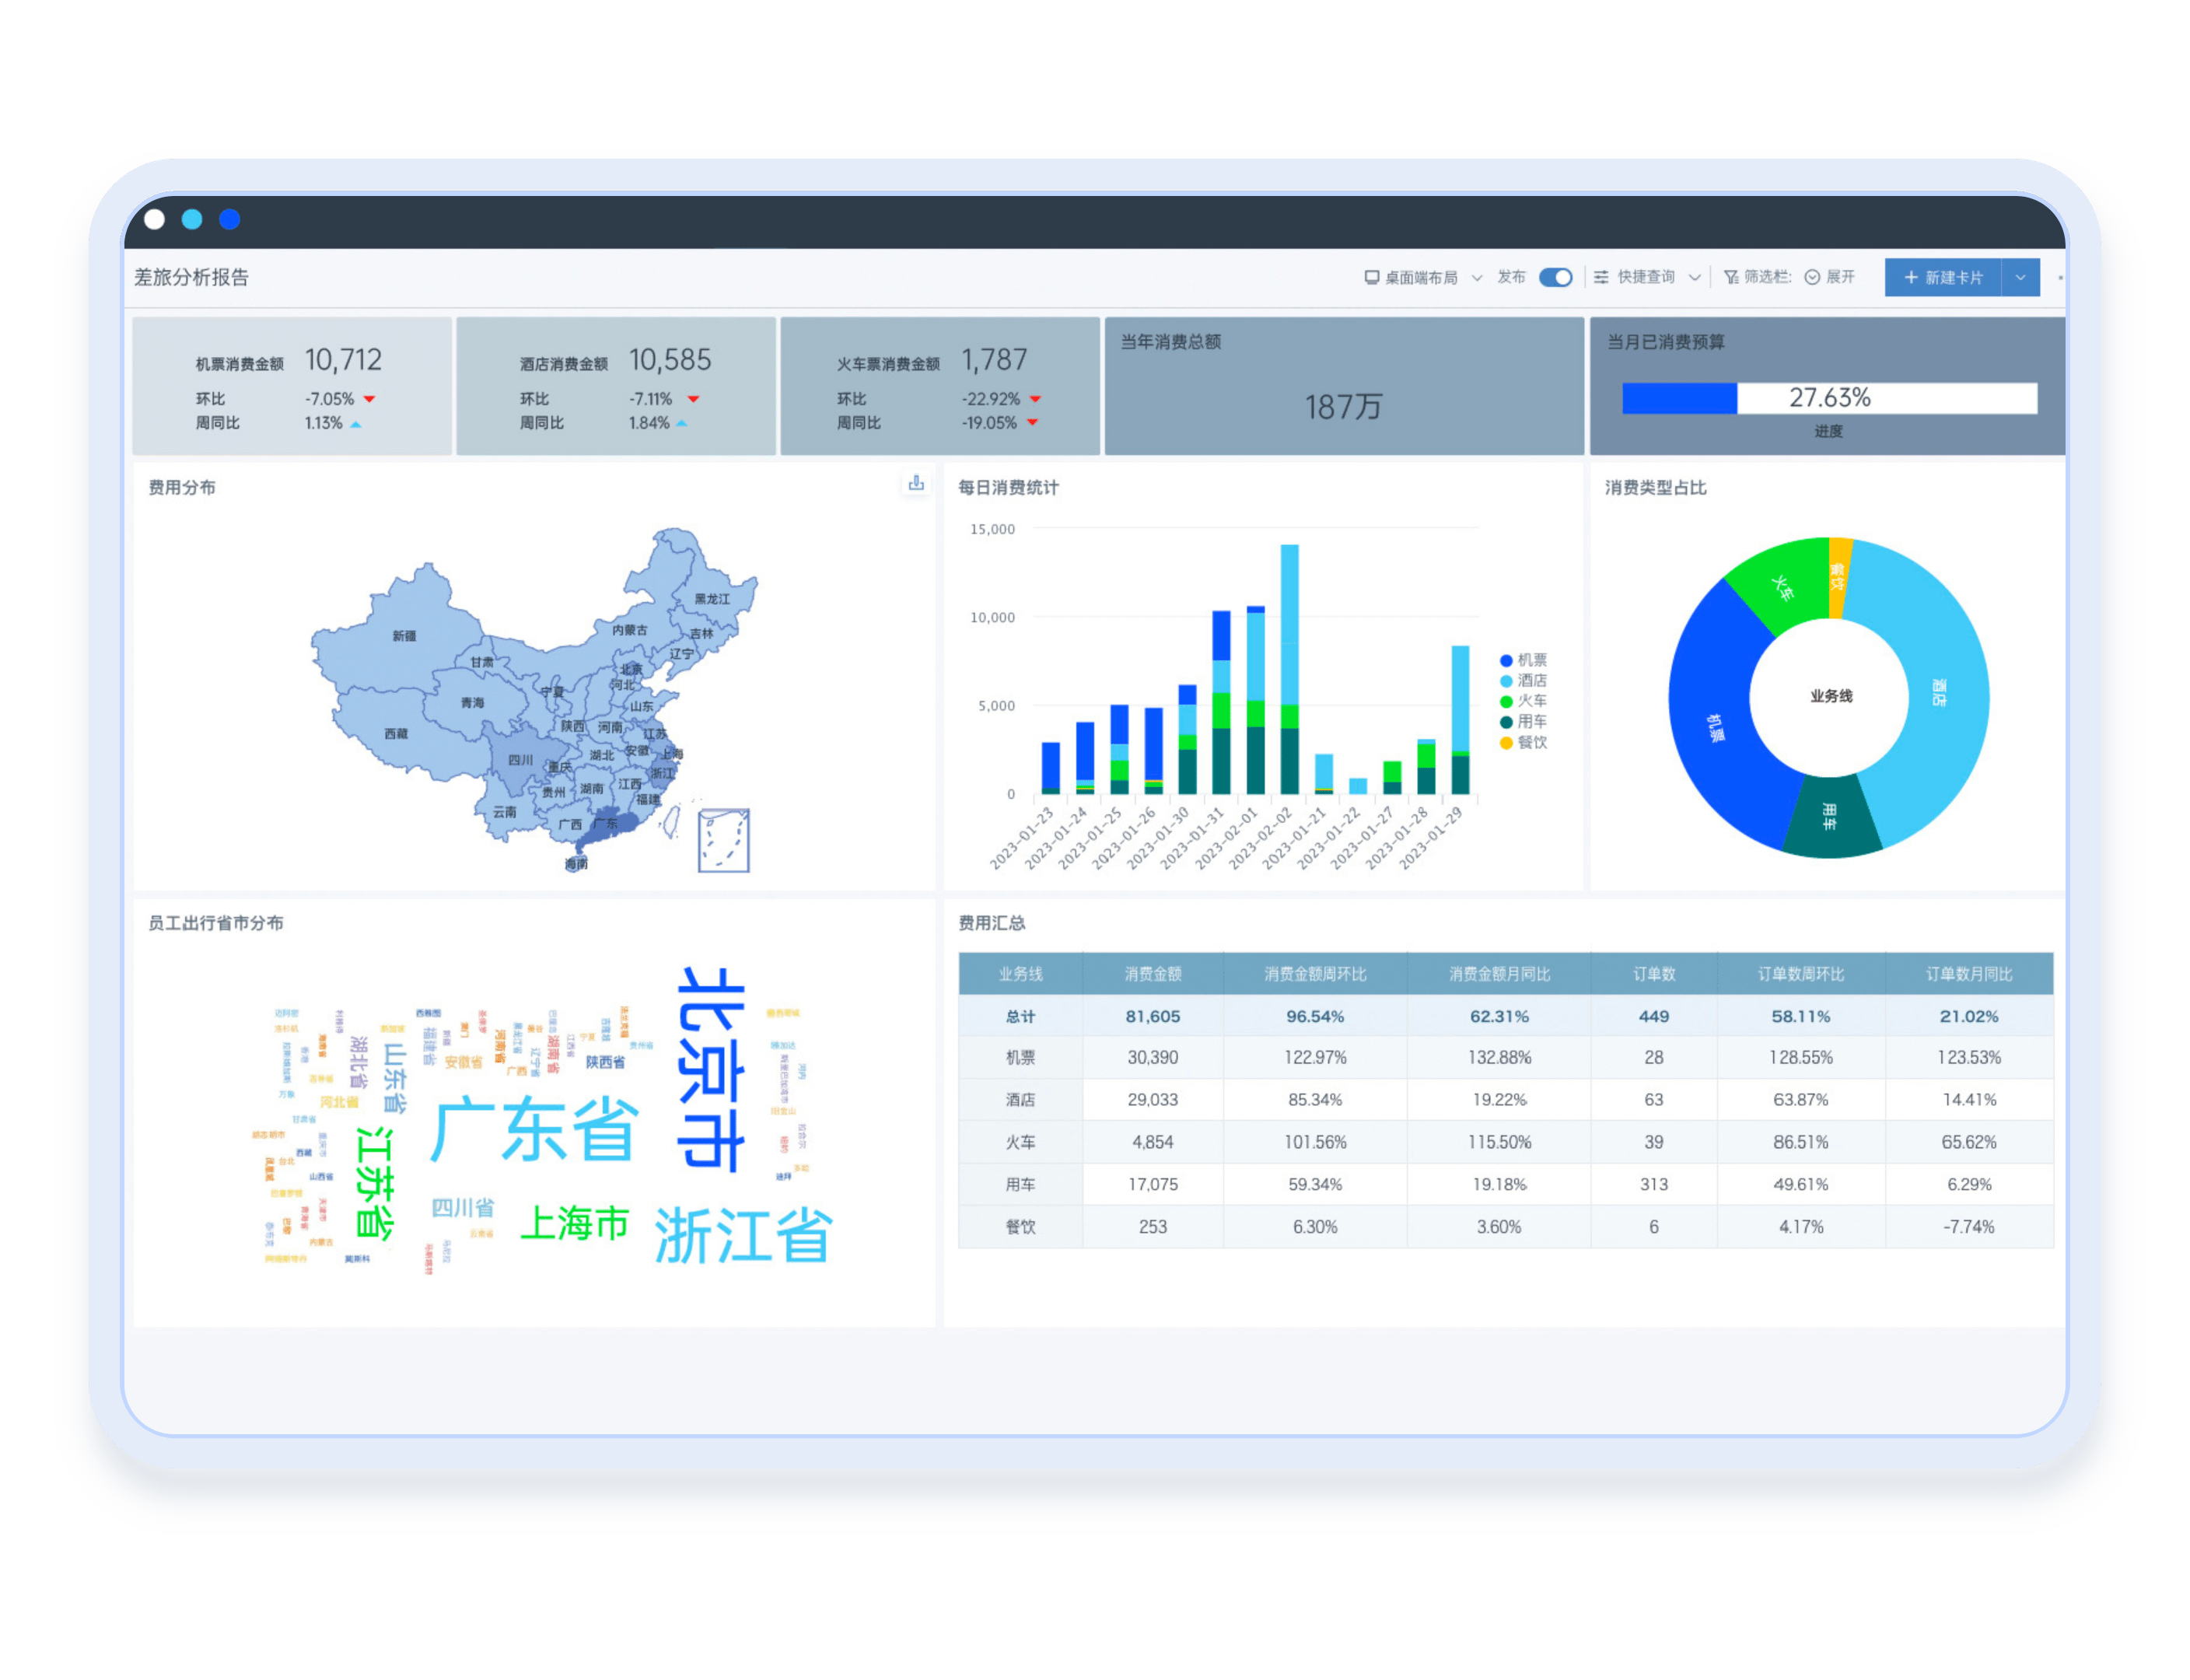Click 广东省 in the word cloud
Viewport: 2190px width, 1680px height.
534,1129
